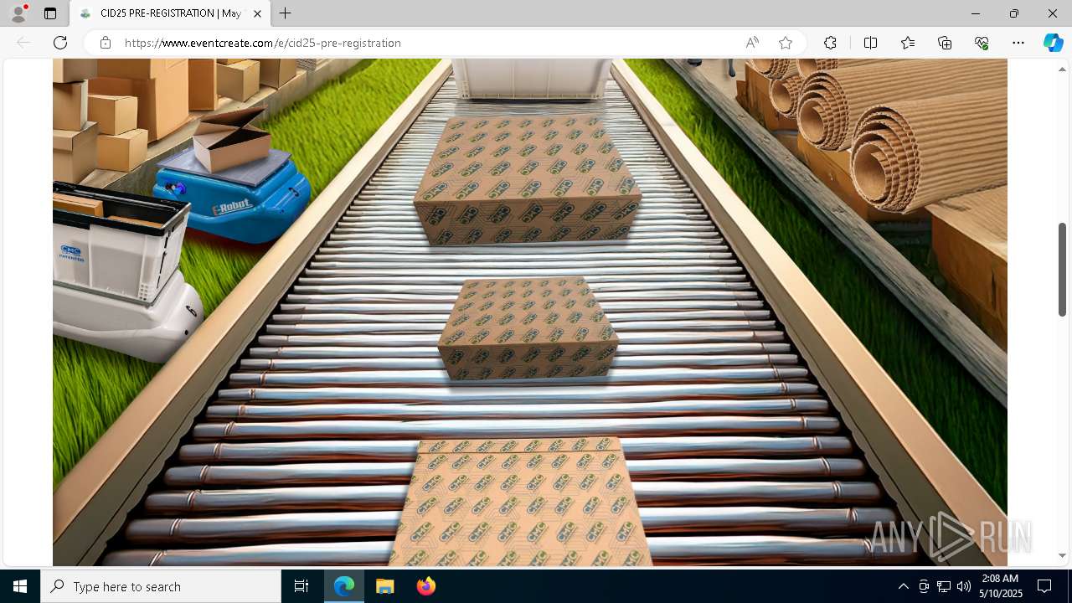Select the CID25 PRE-REGISTRATION tab
This screenshot has width=1072, height=603.
tap(170, 13)
